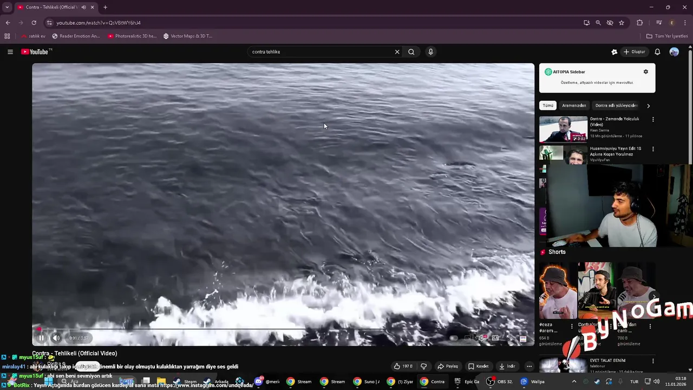Viewport: 693px width, 390px height.
Task: Open options for 'Hussmvyuvuyu Yayın Edit' video
Action: tap(653, 149)
